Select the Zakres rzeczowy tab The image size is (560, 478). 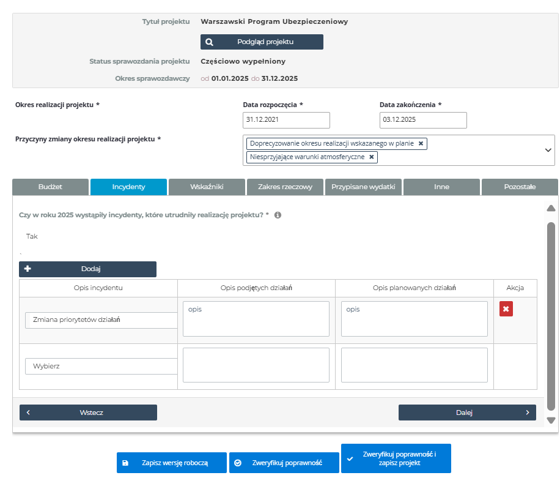coord(285,187)
